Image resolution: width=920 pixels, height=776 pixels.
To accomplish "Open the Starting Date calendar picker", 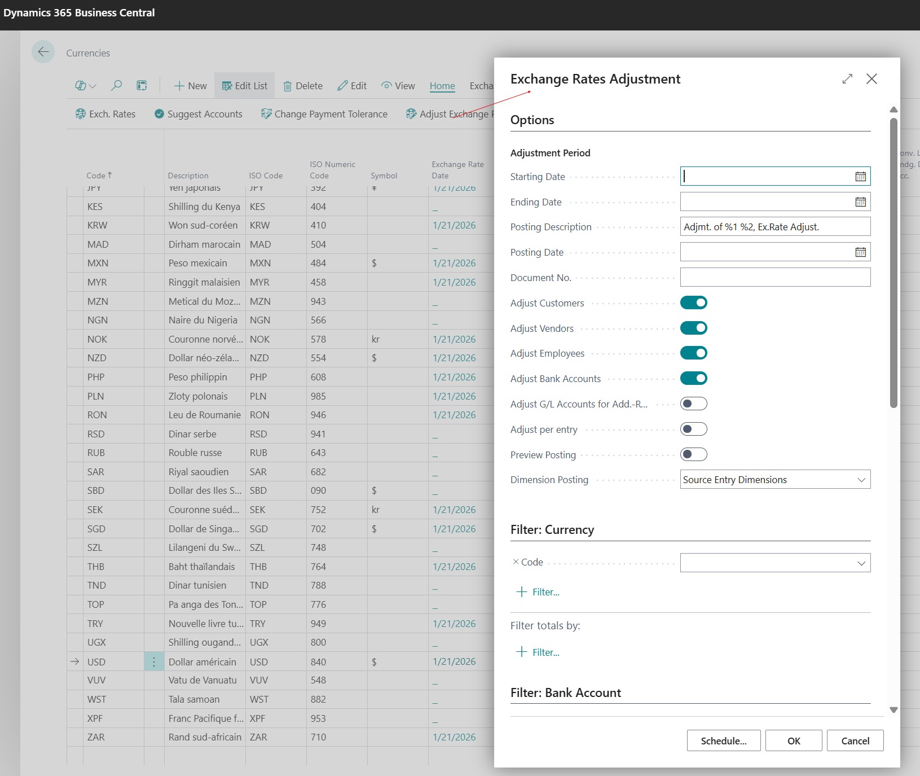I will coord(860,177).
